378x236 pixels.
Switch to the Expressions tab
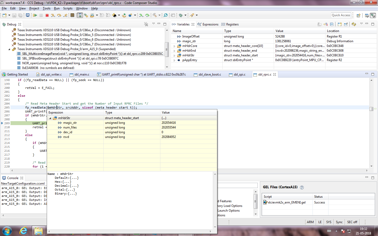(208, 24)
